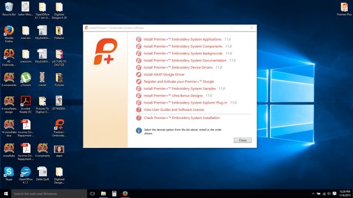Open the pICTURE TO DIGITIZE folder
The width and height of the screenshot is (353, 198).
point(59,58)
